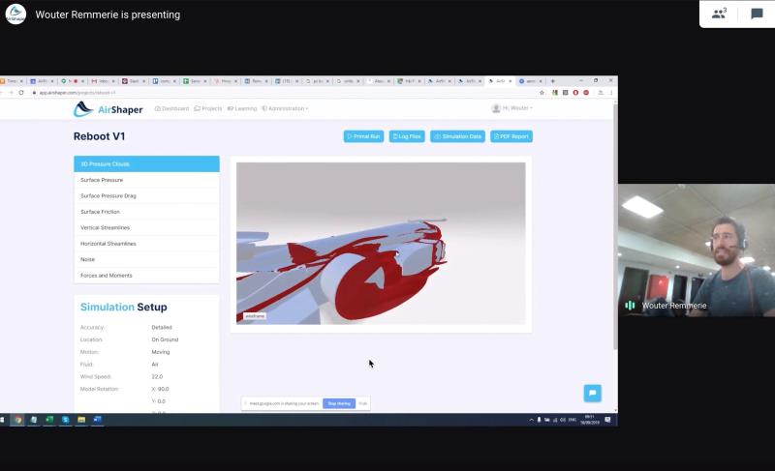Show hidden system tray icons
Viewport: 775px width, 471px height.
click(x=531, y=420)
